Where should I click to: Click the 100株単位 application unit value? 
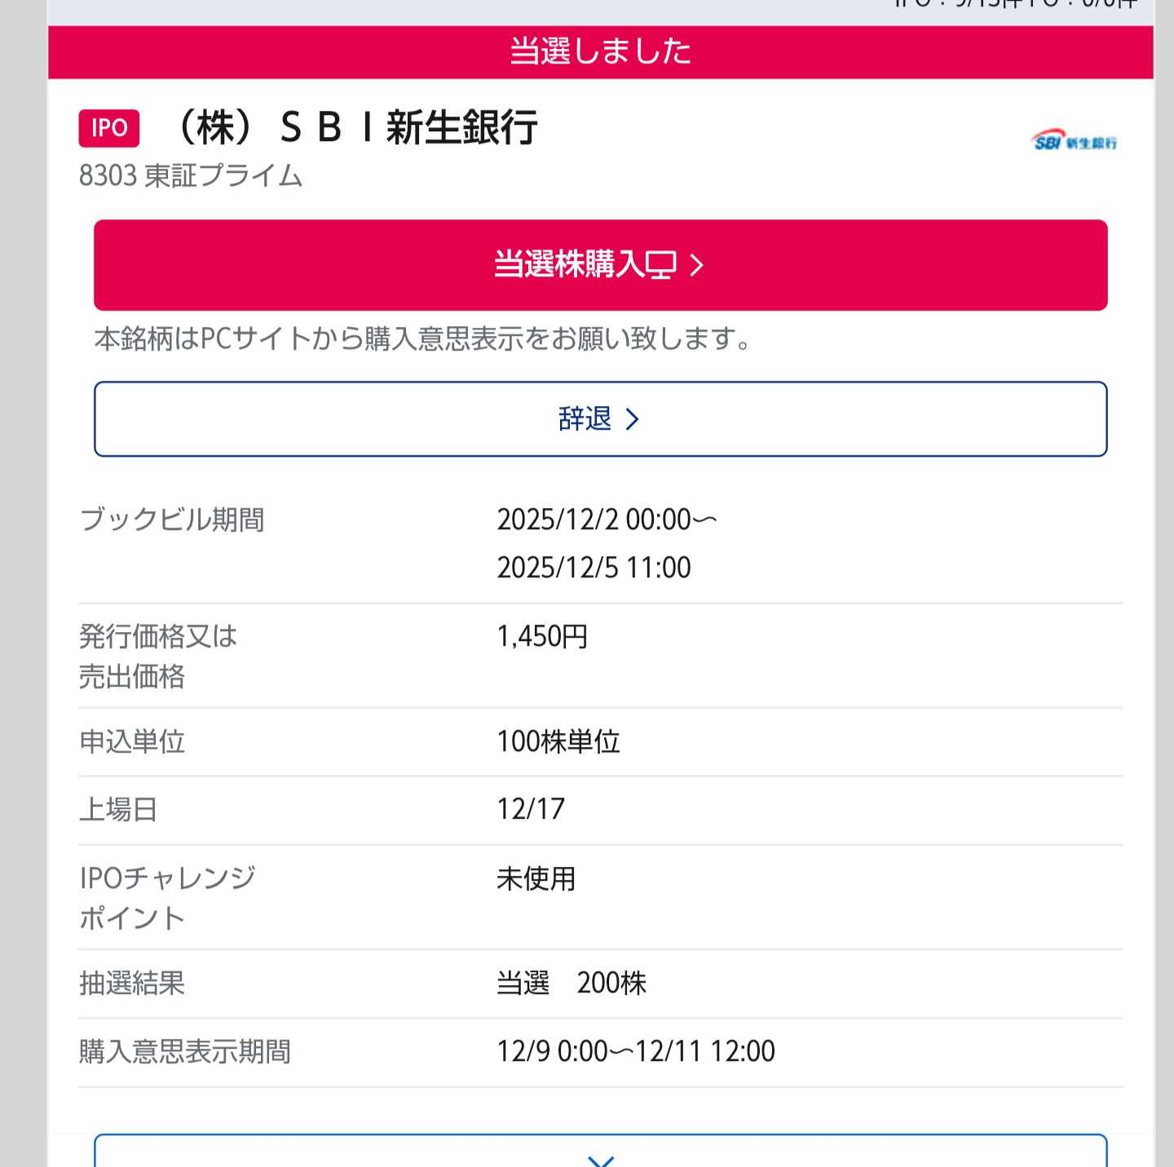click(x=559, y=741)
